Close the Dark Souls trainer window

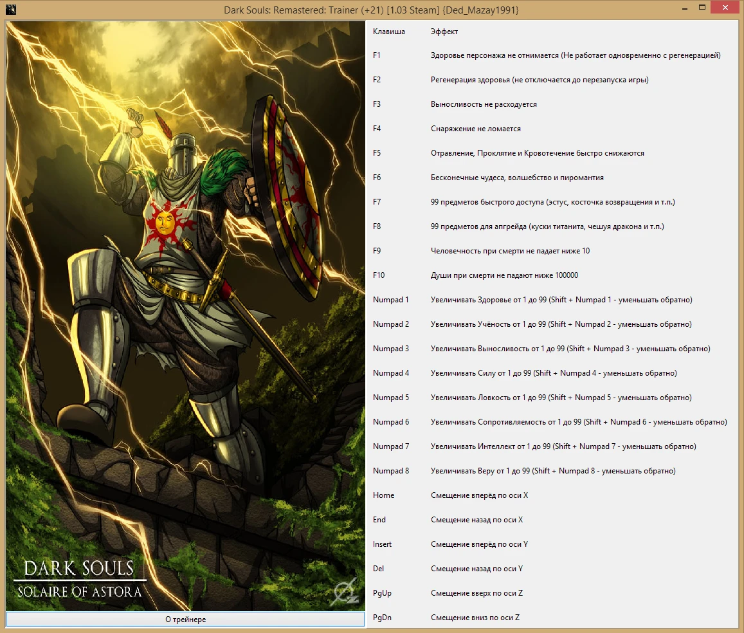[x=725, y=8]
